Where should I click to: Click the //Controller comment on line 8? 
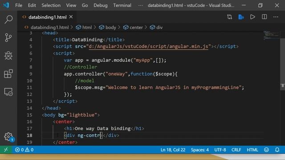(80, 67)
